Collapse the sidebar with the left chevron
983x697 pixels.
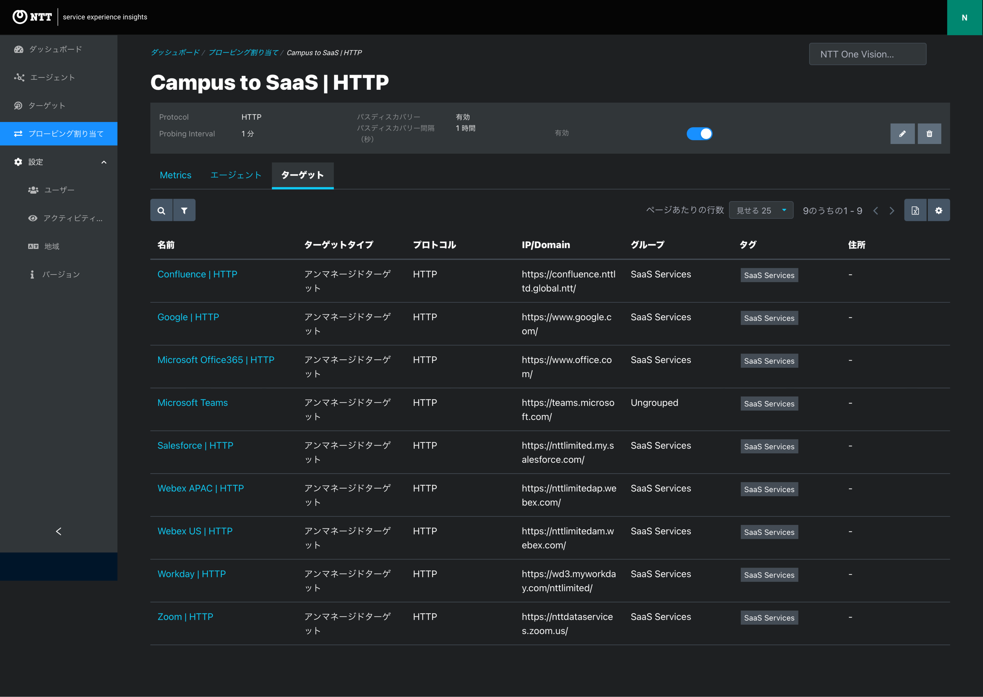(59, 531)
